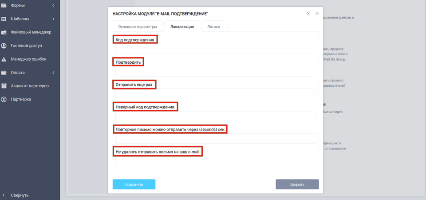Expand the dialog with the resize icon
This screenshot has height=200, width=426.
pos(308,14)
